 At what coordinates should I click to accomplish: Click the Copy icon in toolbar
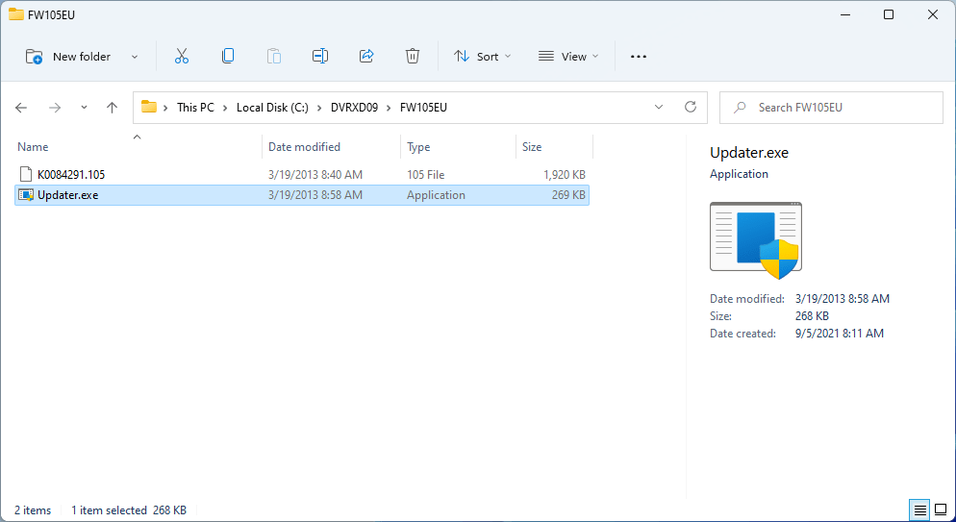click(228, 57)
